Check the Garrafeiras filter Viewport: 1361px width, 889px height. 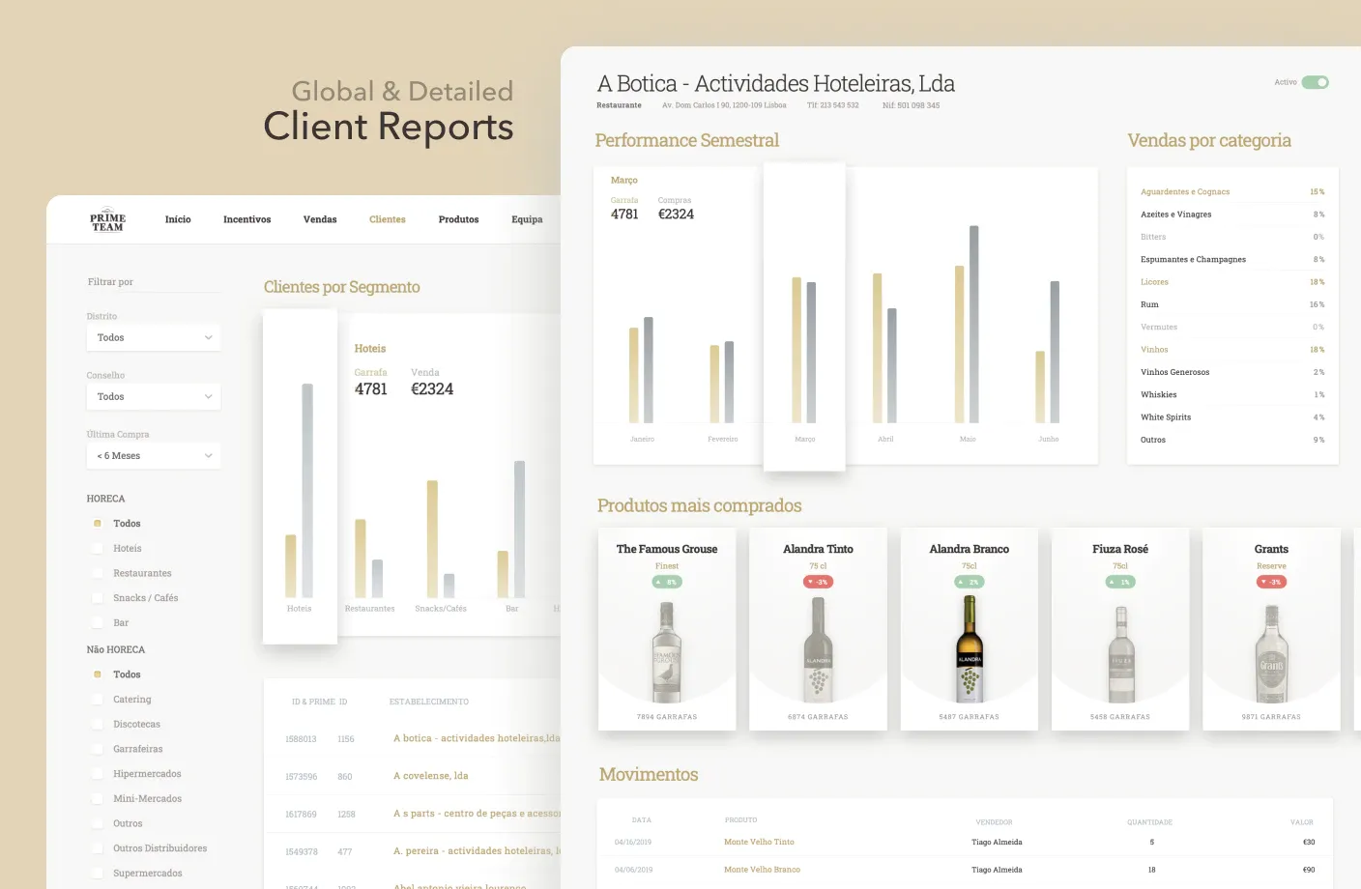click(x=98, y=749)
